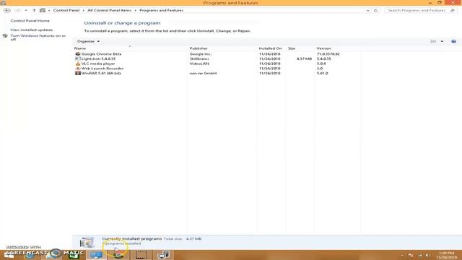Open the address bar history dropdown
The height and width of the screenshot is (260, 462).
[367, 10]
